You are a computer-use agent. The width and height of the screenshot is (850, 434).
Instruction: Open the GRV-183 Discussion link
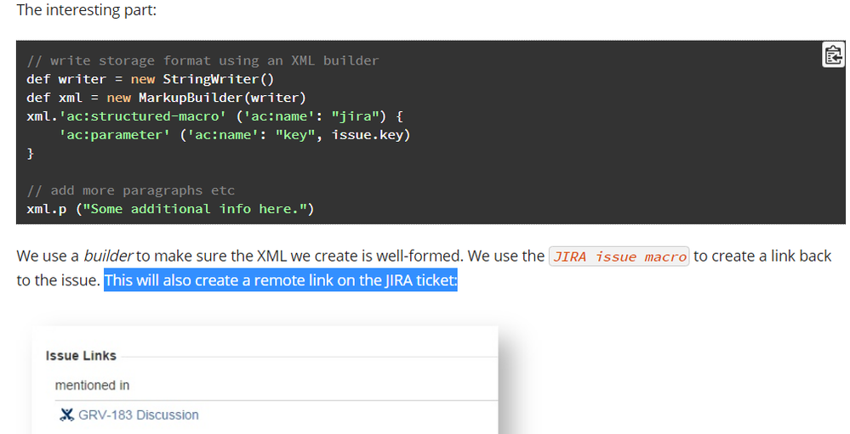pyautogui.click(x=138, y=415)
